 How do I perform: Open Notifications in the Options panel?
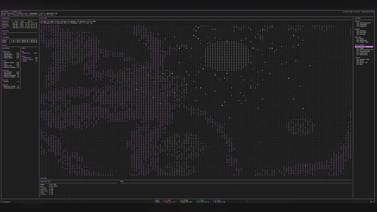(365, 50)
